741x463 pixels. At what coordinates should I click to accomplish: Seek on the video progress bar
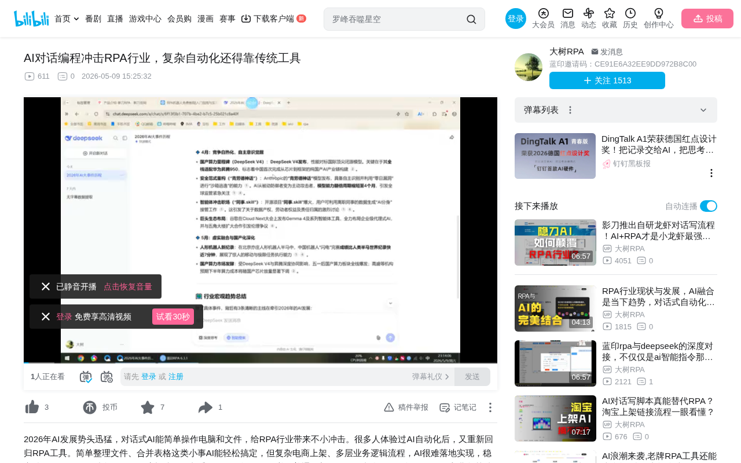point(261,363)
